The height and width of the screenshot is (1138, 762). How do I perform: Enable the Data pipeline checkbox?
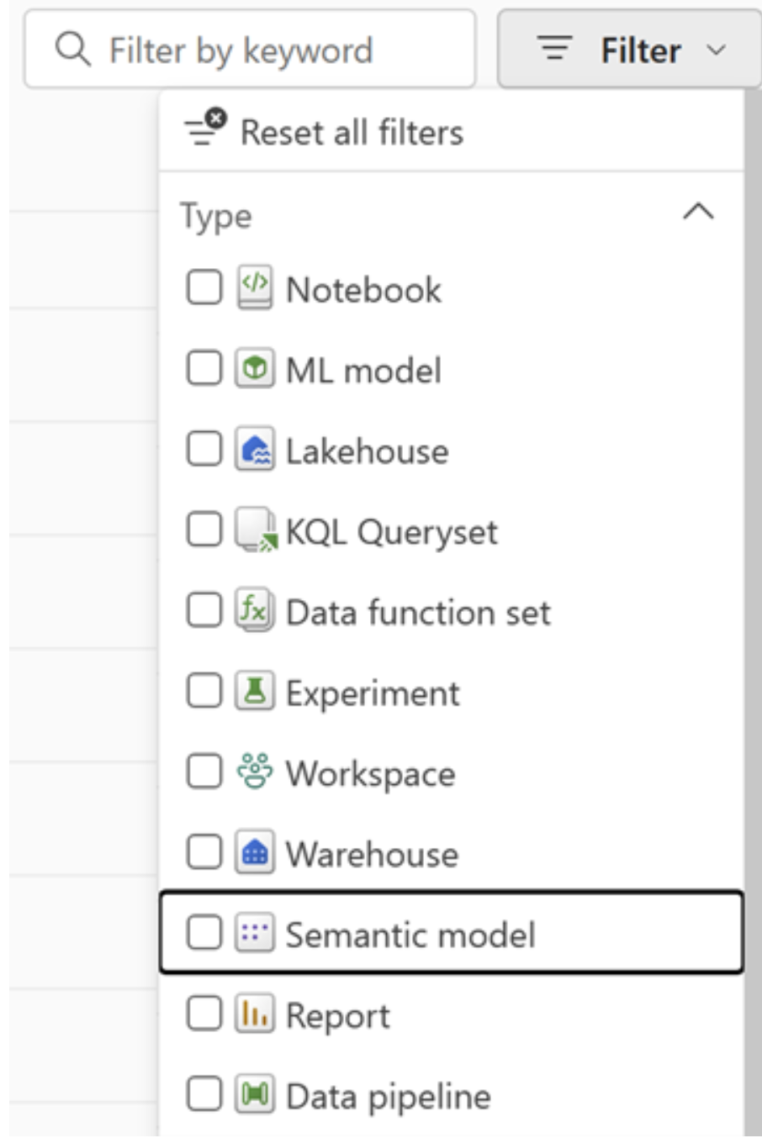click(204, 1095)
